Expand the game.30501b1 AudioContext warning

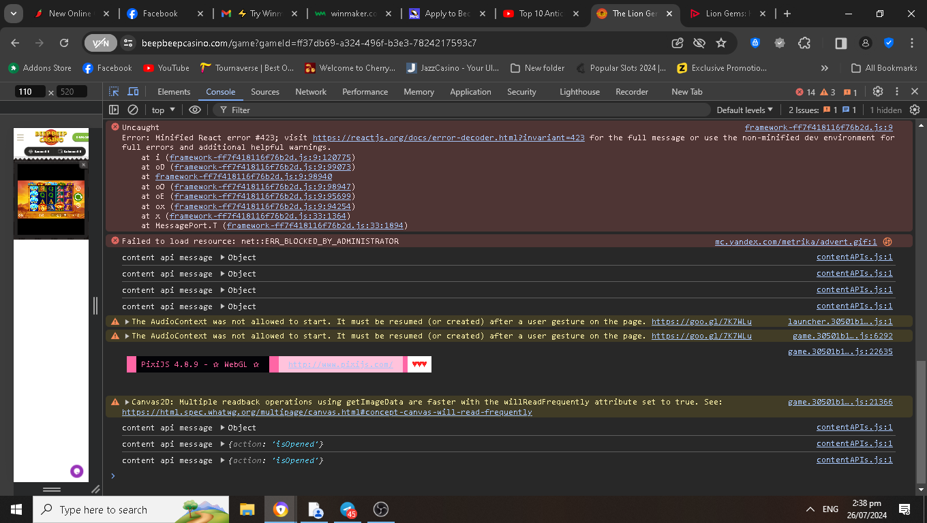127,336
